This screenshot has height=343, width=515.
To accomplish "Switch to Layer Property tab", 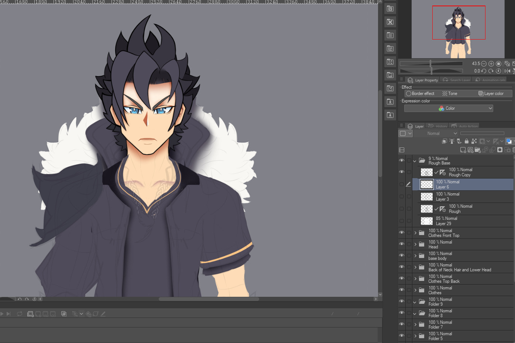I will (422, 80).
